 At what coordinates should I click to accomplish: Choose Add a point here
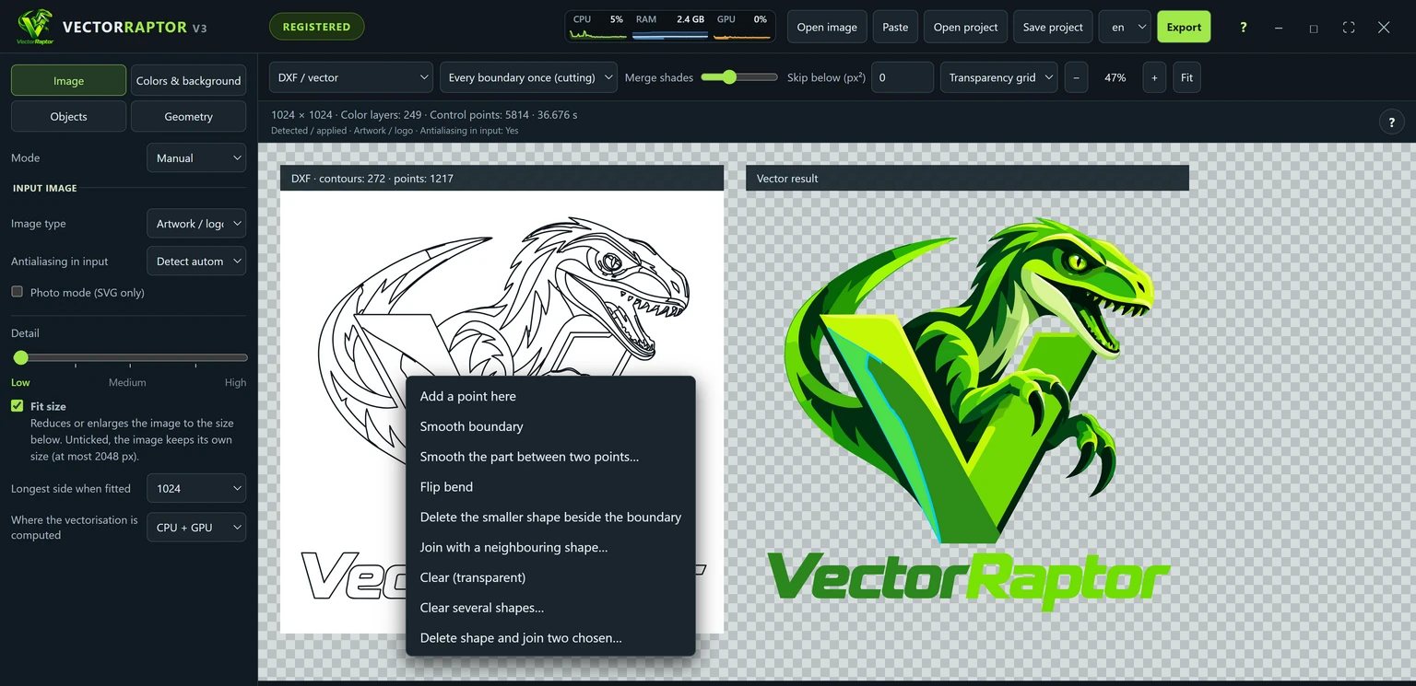550,396
